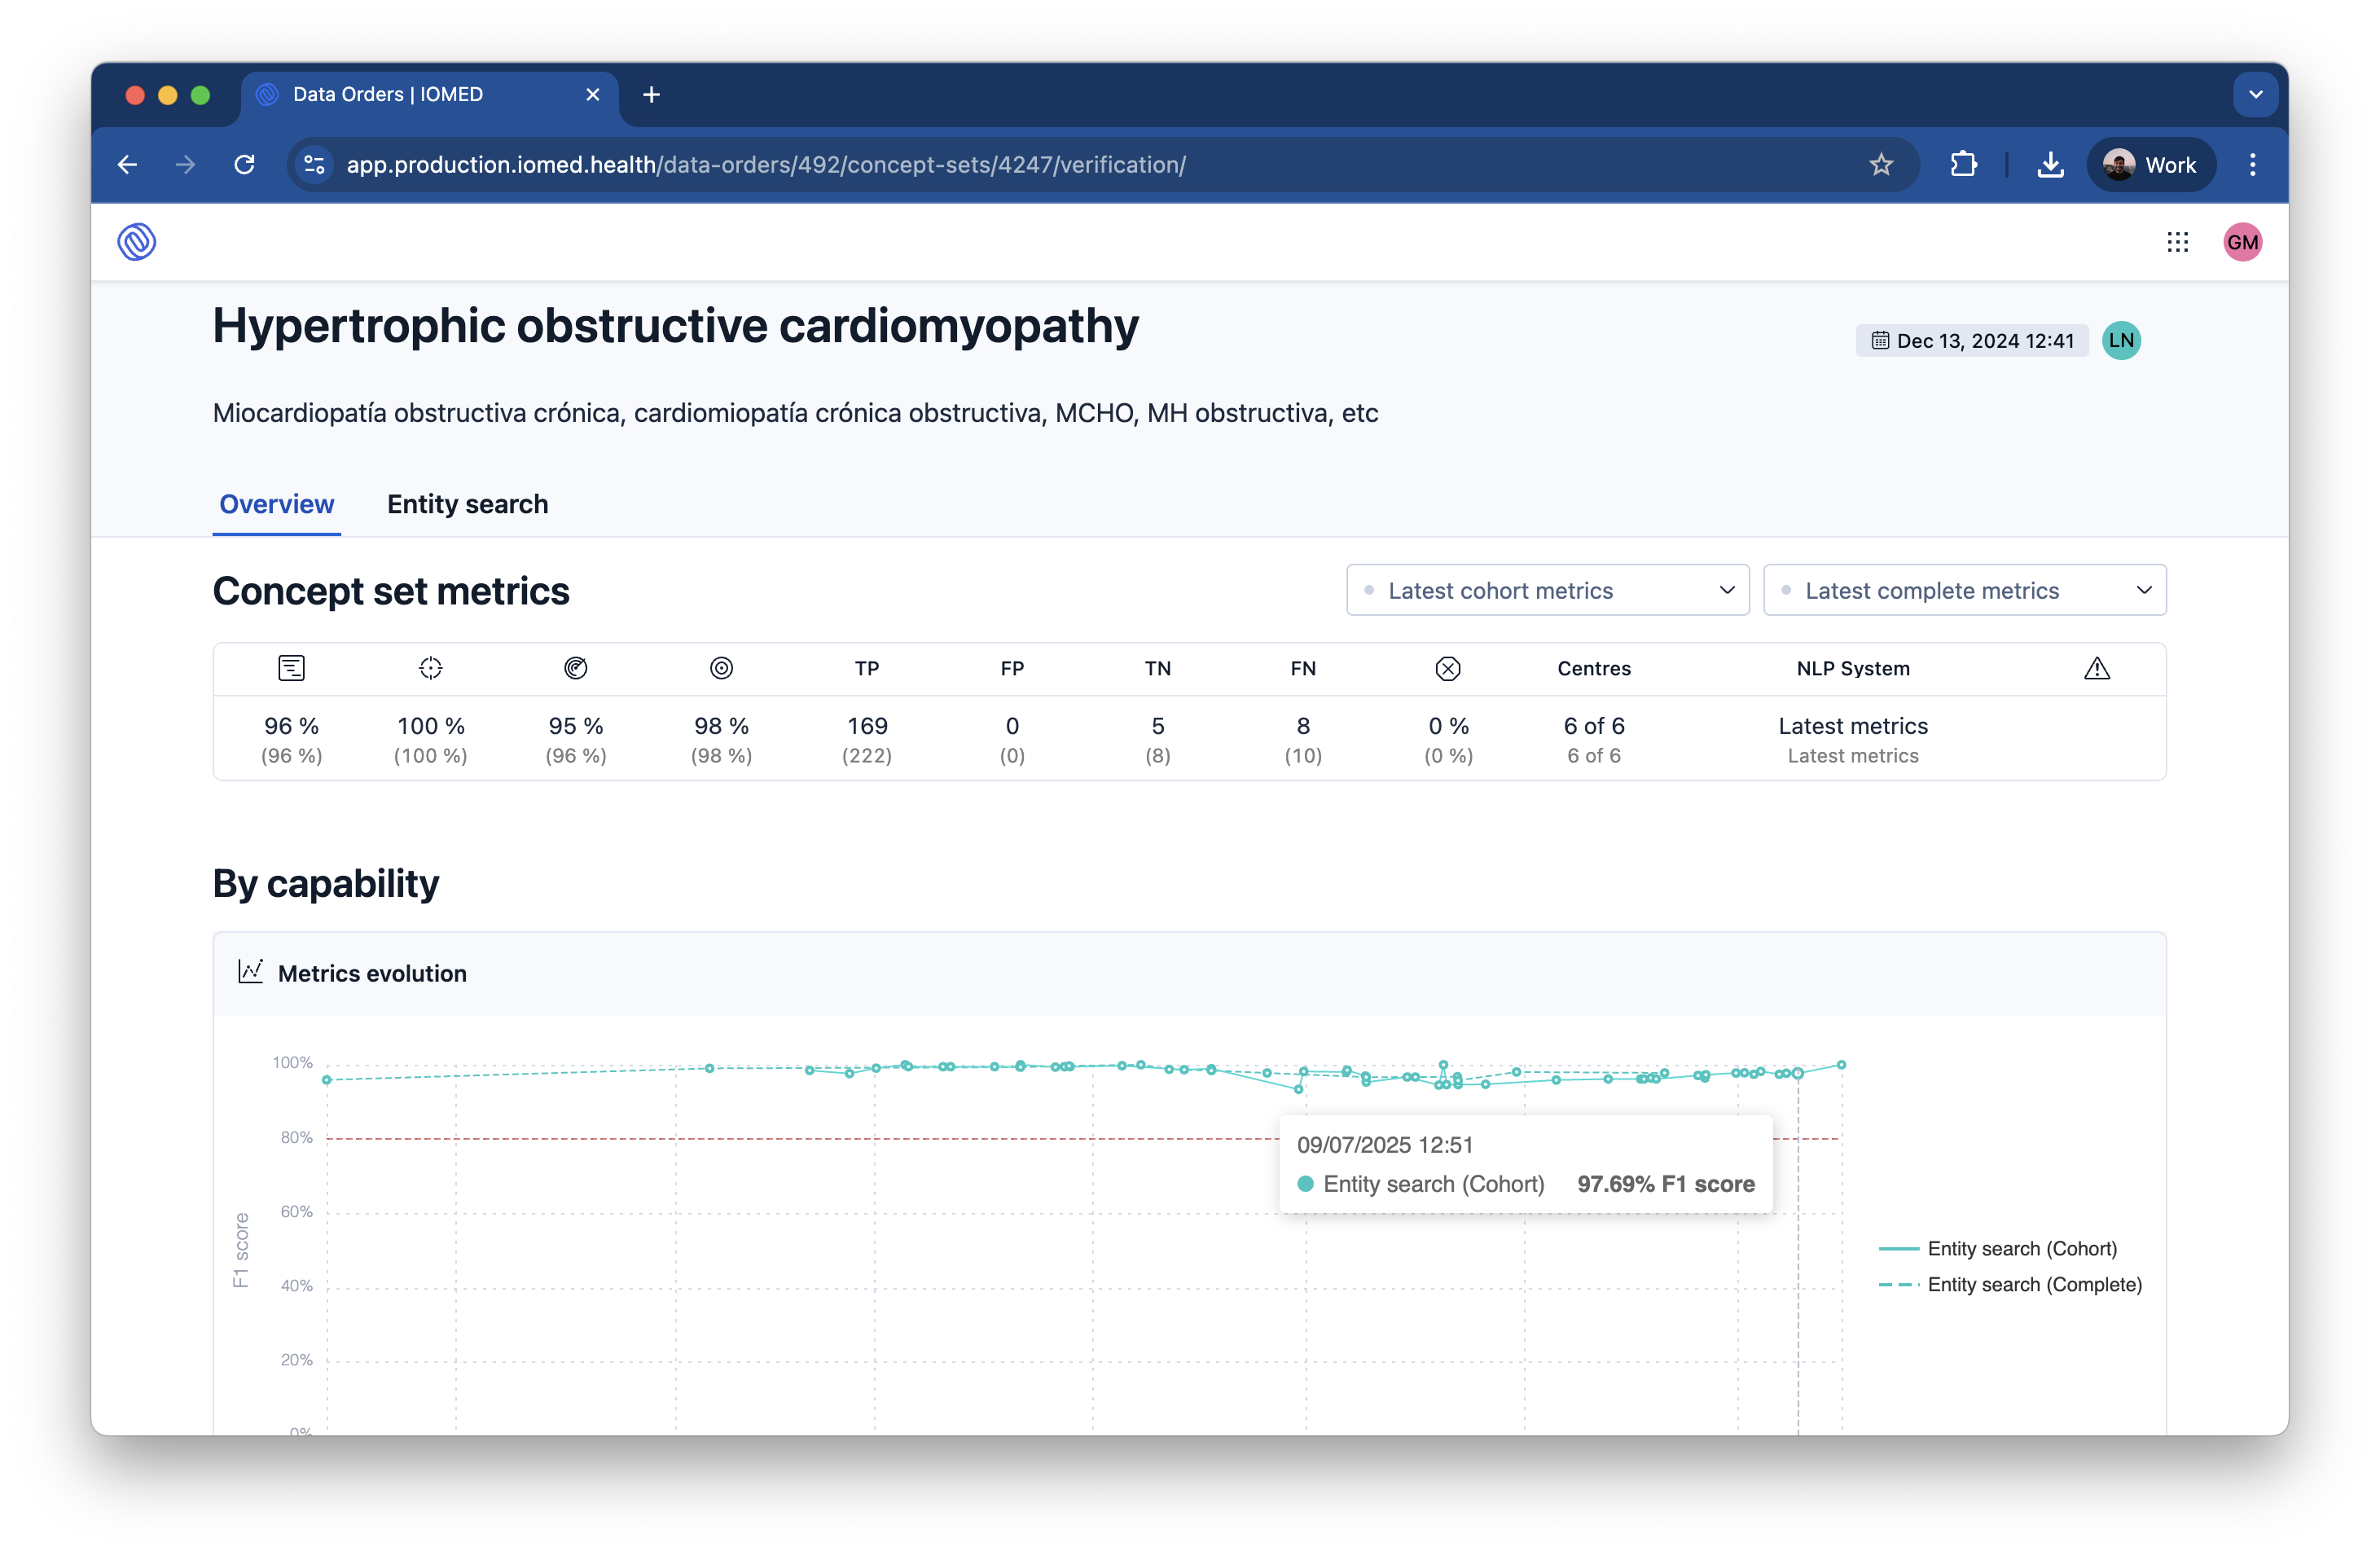Switch to the Entity search tab
This screenshot has height=1556, width=2380.
pos(467,504)
